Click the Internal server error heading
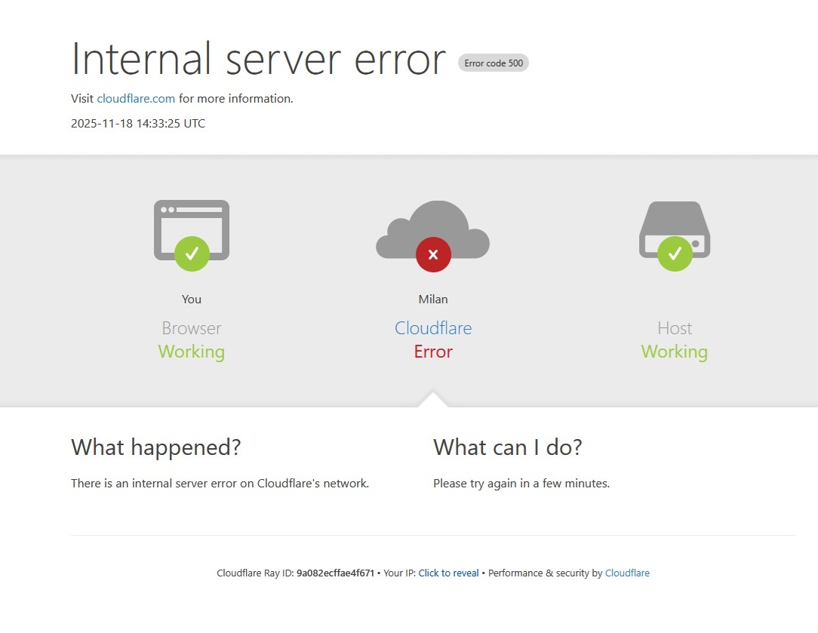This screenshot has height=633, width=818. click(x=258, y=60)
